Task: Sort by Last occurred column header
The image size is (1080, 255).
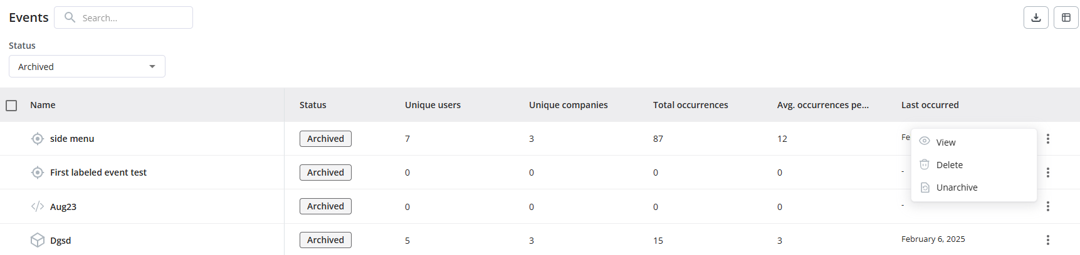Action: point(930,105)
